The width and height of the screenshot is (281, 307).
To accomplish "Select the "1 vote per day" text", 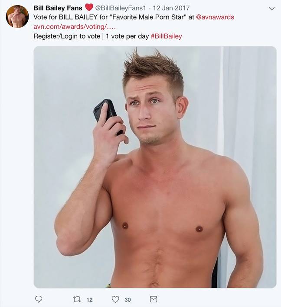I will point(127,36).
